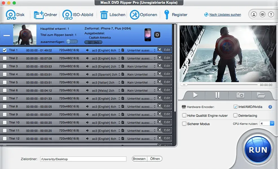Click the Captain America output filename
The width and height of the screenshot is (278, 169).
tap(100, 38)
